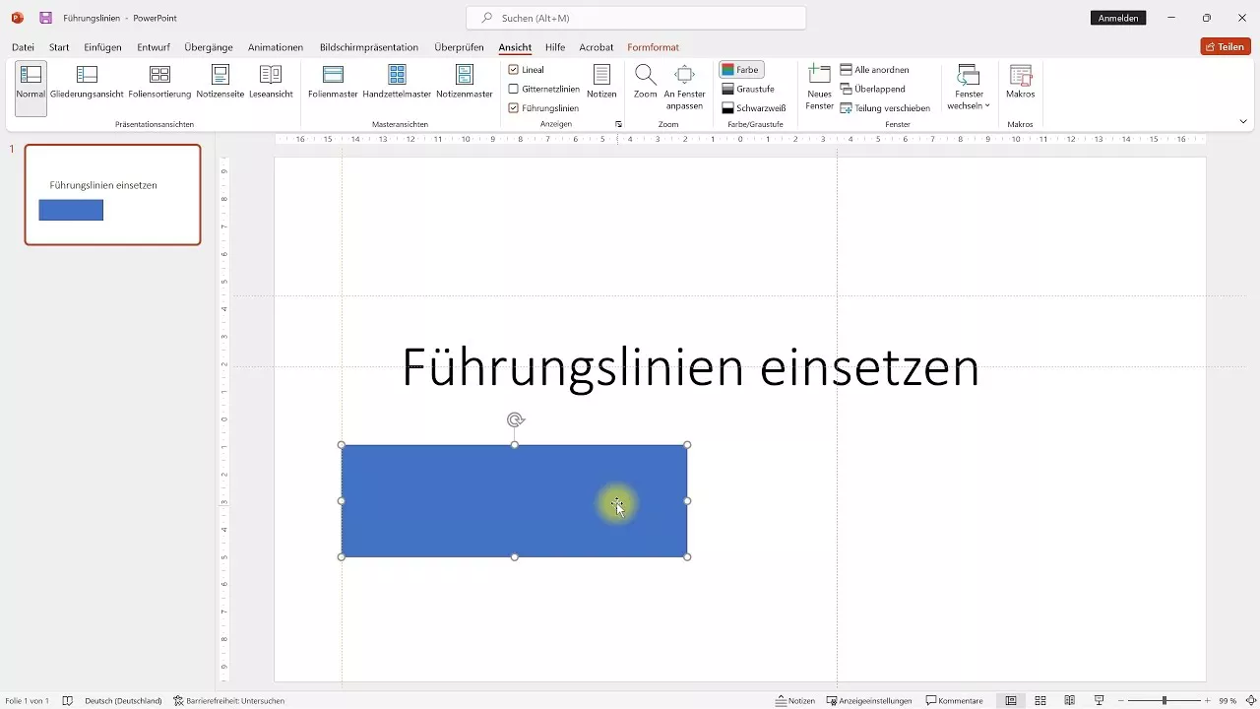Open the Datei menu

(23, 47)
